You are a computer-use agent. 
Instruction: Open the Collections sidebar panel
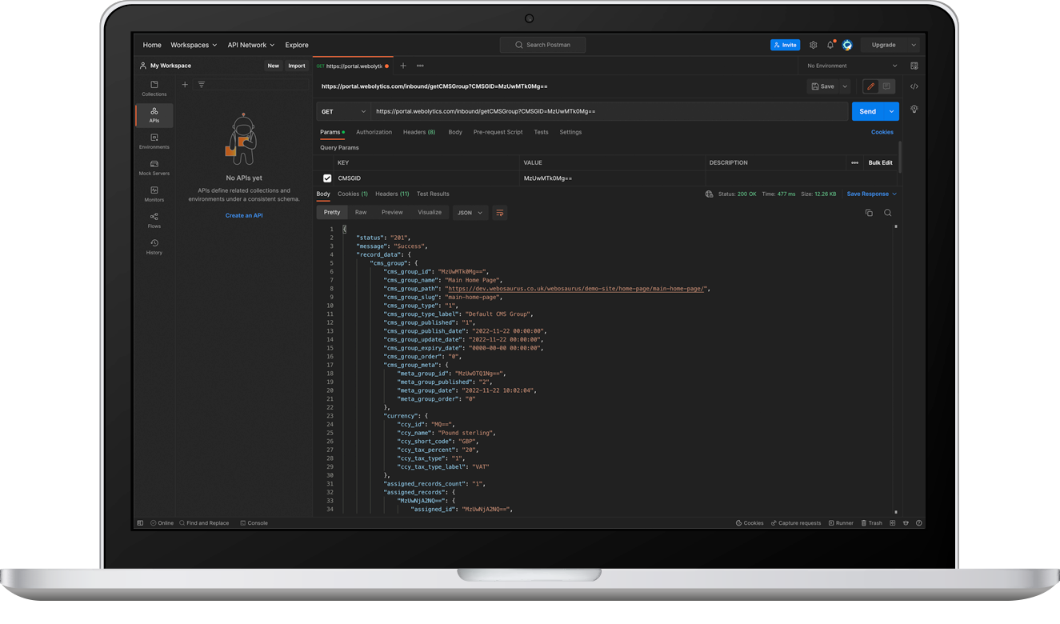tap(154, 89)
